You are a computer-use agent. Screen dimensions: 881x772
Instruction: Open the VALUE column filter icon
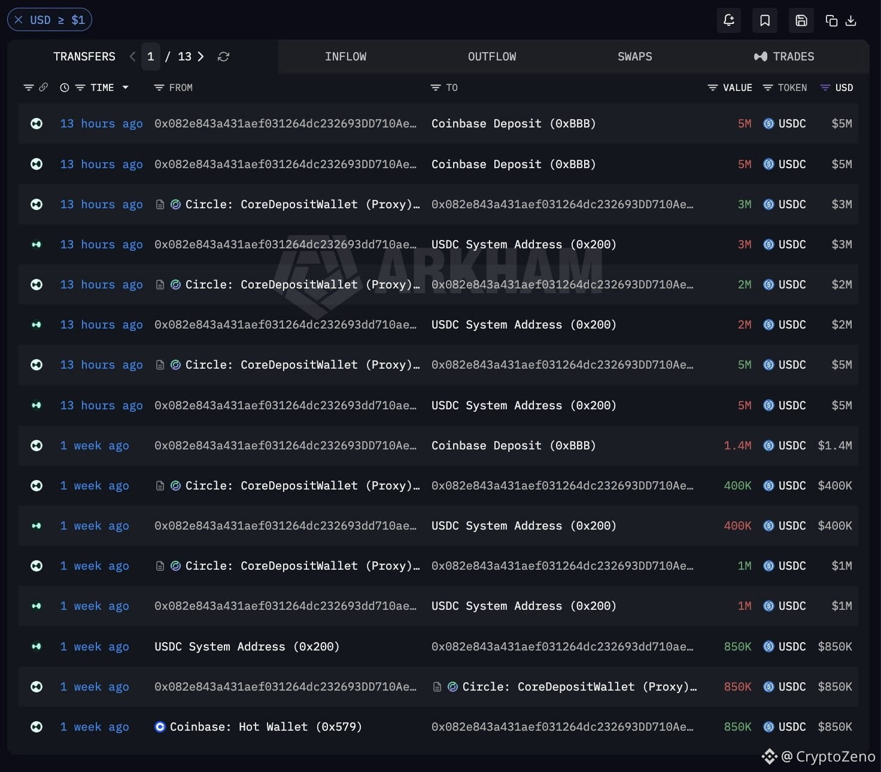point(713,87)
